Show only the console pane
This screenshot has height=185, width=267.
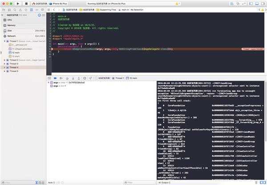(264, 183)
